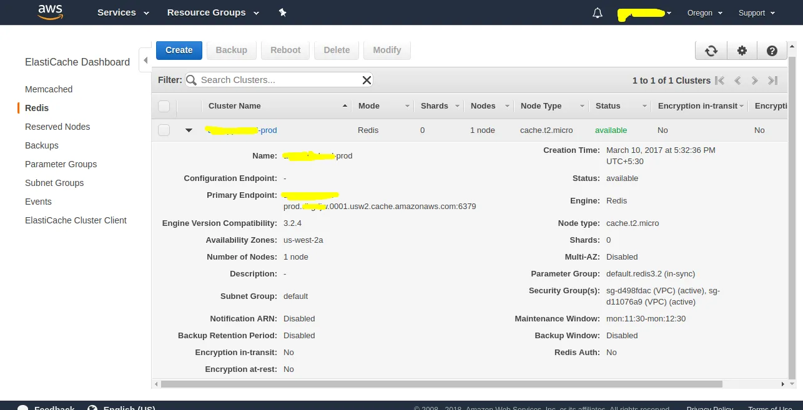
Task: Open the Services dropdown menu
Action: (x=123, y=12)
